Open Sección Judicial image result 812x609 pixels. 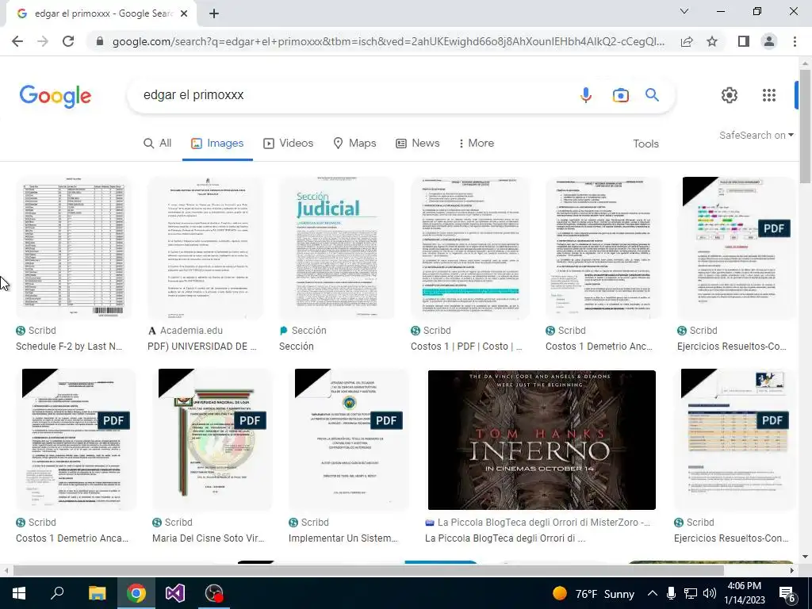click(336, 247)
